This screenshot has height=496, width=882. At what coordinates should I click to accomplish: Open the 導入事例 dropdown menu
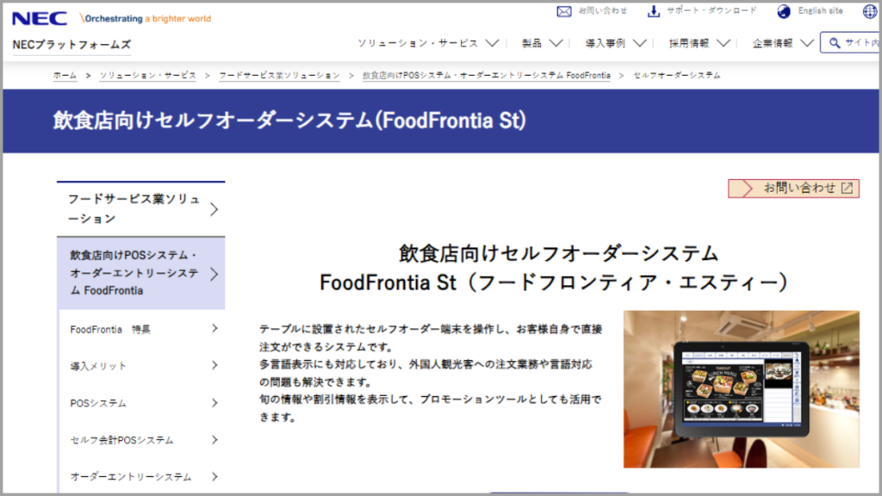pyautogui.click(x=617, y=42)
